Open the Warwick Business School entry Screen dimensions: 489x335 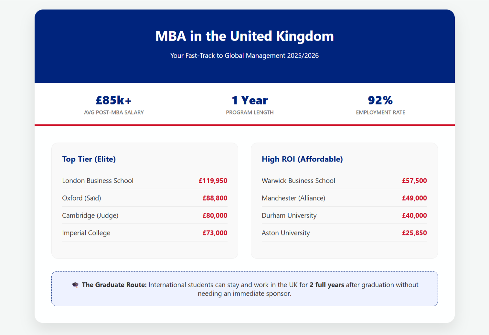pyautogui.click(x=298, y=181)
